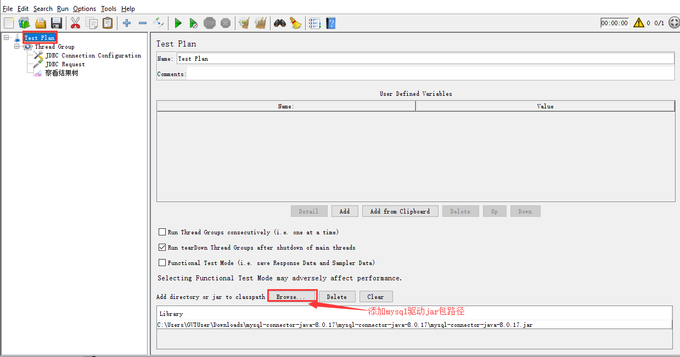Click classpath Delete button

[x=337, y=297]
